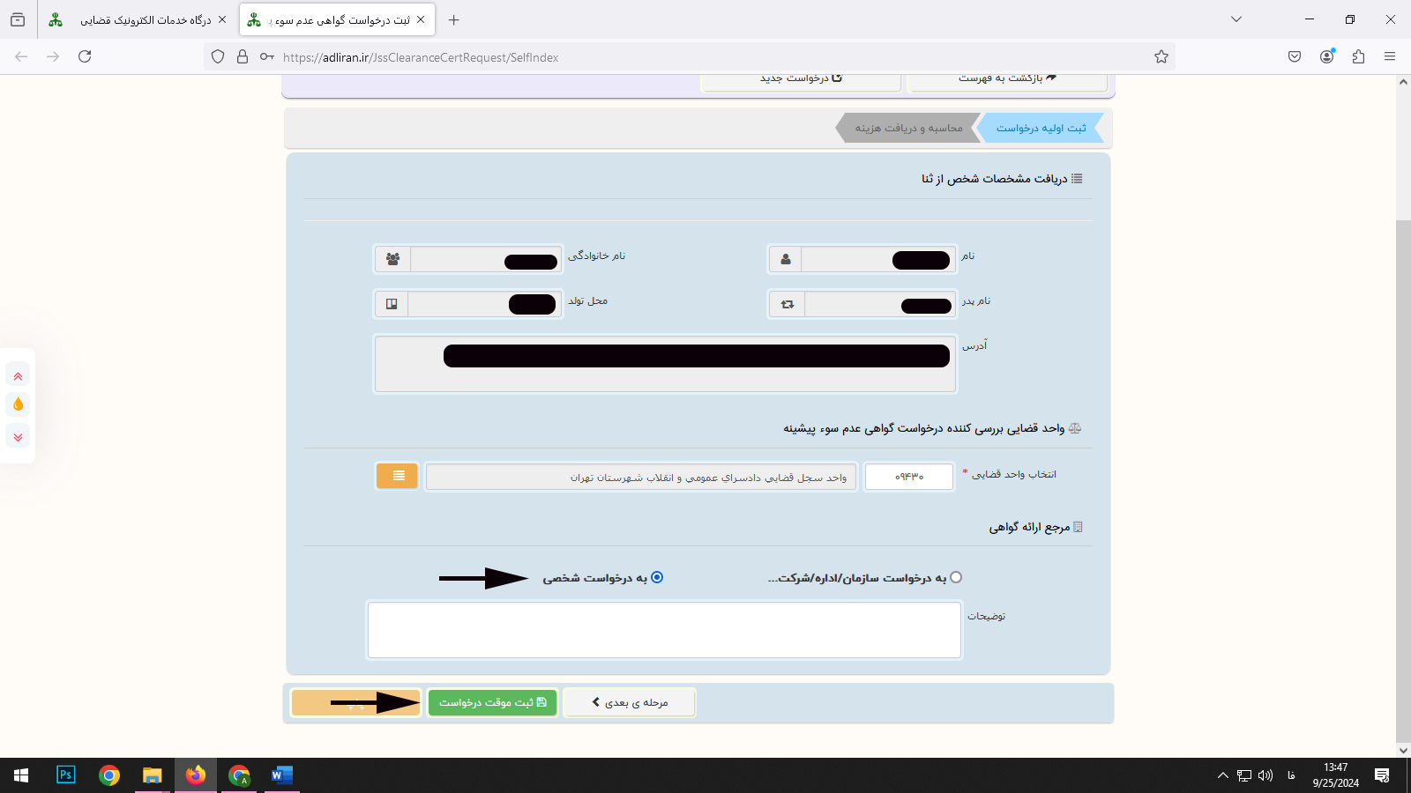Click the father's name field
Screen dimensions: 1411x793
point(880,304)
